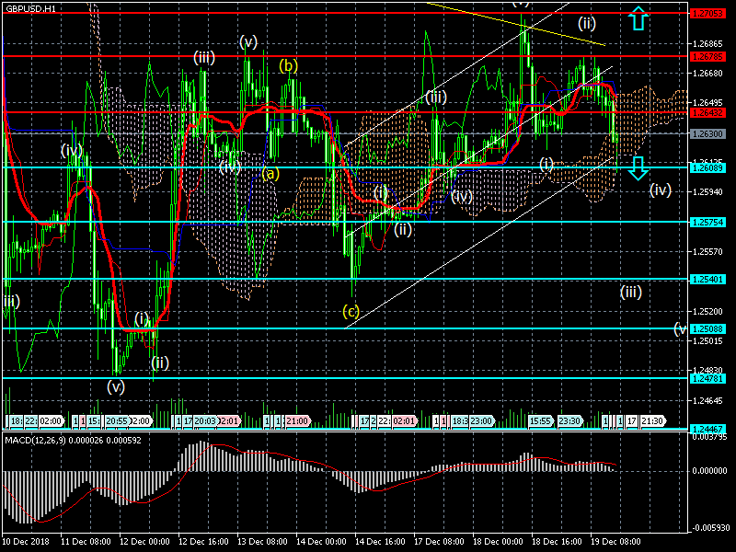This screenshot has height=552, width=736.
Task: Click the cyan down arrow icon
Action: (x=638, y=167)
